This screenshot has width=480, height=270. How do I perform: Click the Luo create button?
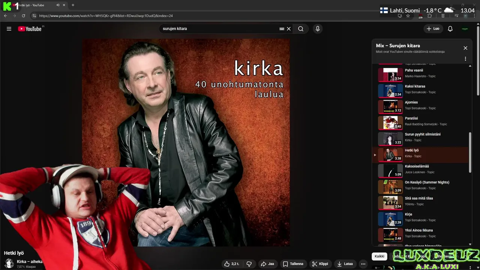point(433,28)
